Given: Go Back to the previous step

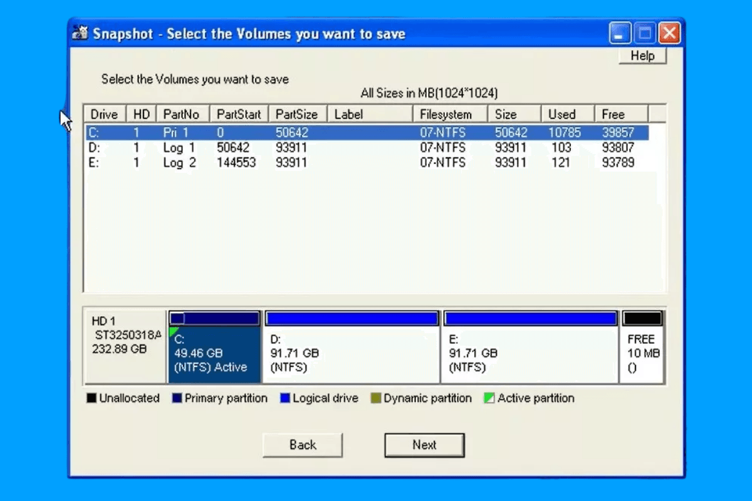Looking at the screenshot, I should pos(303,445).
